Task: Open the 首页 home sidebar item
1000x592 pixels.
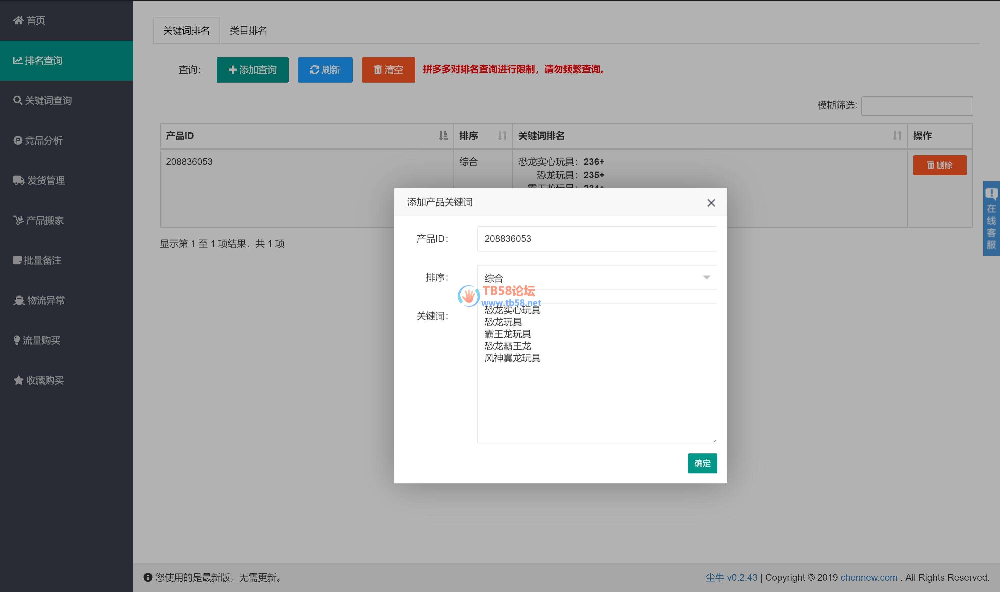Action: coord(66,20)
